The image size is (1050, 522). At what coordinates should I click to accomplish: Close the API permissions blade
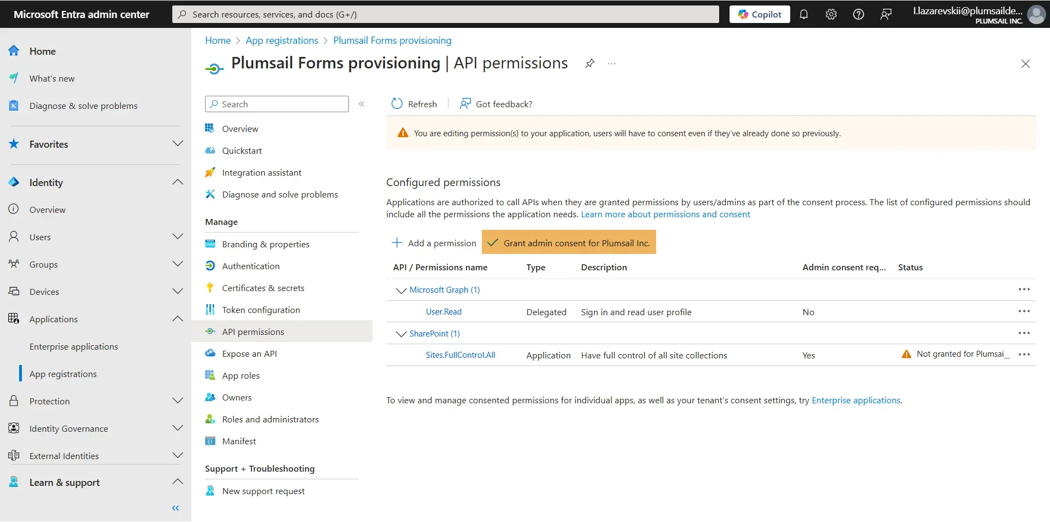point(1025,64)
